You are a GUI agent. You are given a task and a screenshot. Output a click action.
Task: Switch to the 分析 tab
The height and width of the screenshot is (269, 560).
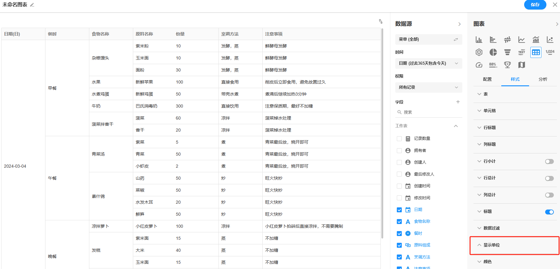(x=543, y=79)
